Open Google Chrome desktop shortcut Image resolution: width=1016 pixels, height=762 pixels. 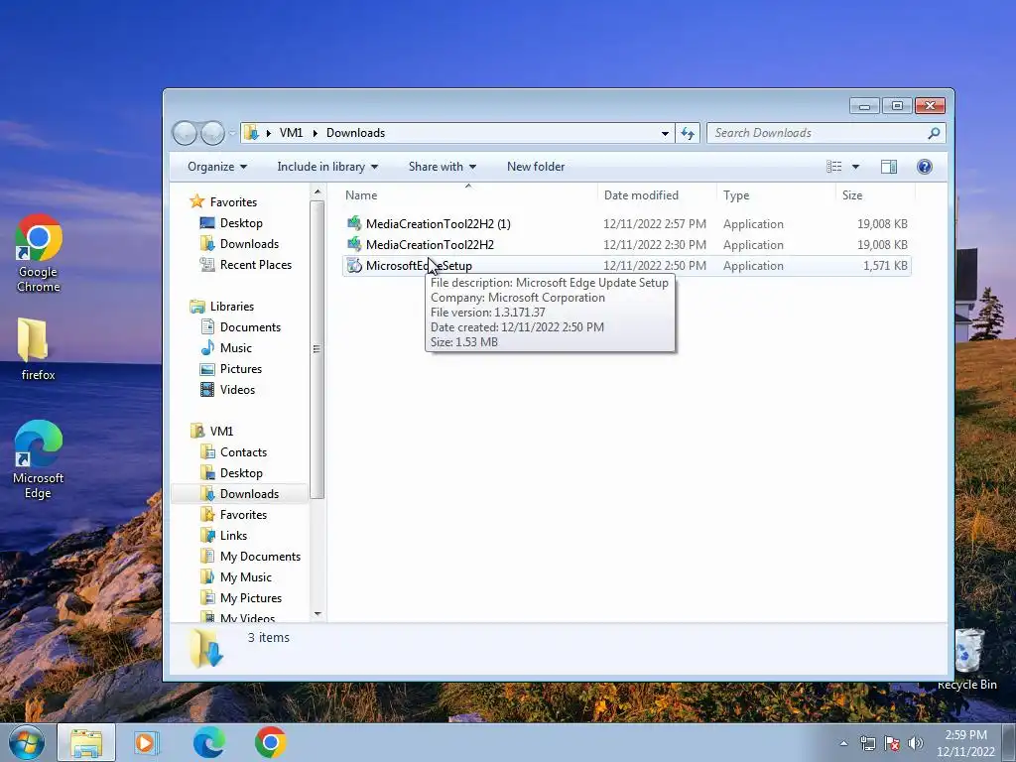click(x=39, y=253)
